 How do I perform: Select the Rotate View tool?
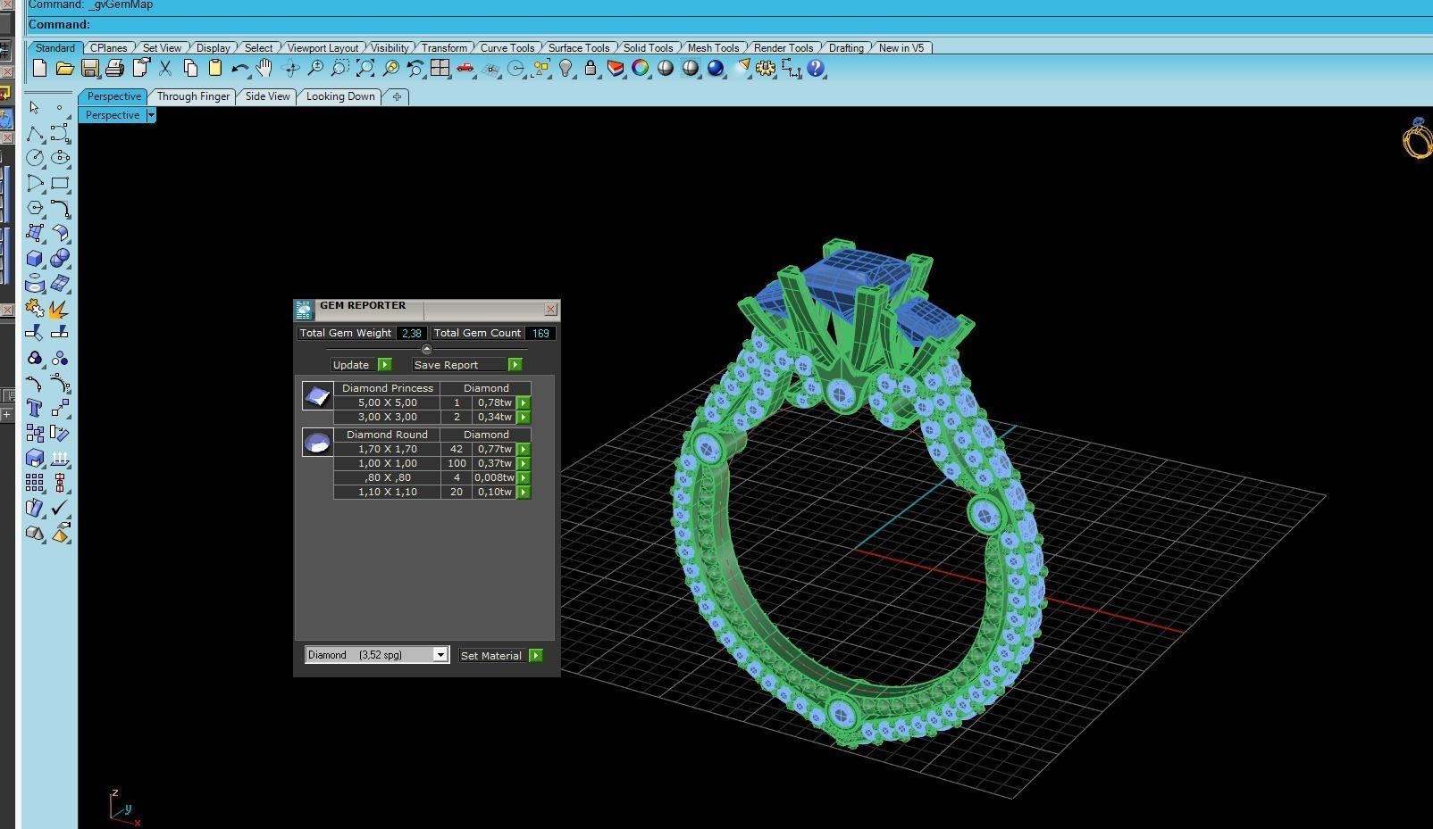(290, 69)
